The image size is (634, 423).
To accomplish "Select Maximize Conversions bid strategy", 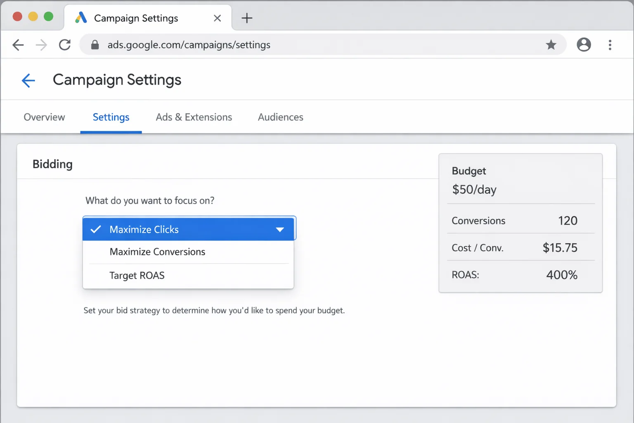I will tap(157, 252).
